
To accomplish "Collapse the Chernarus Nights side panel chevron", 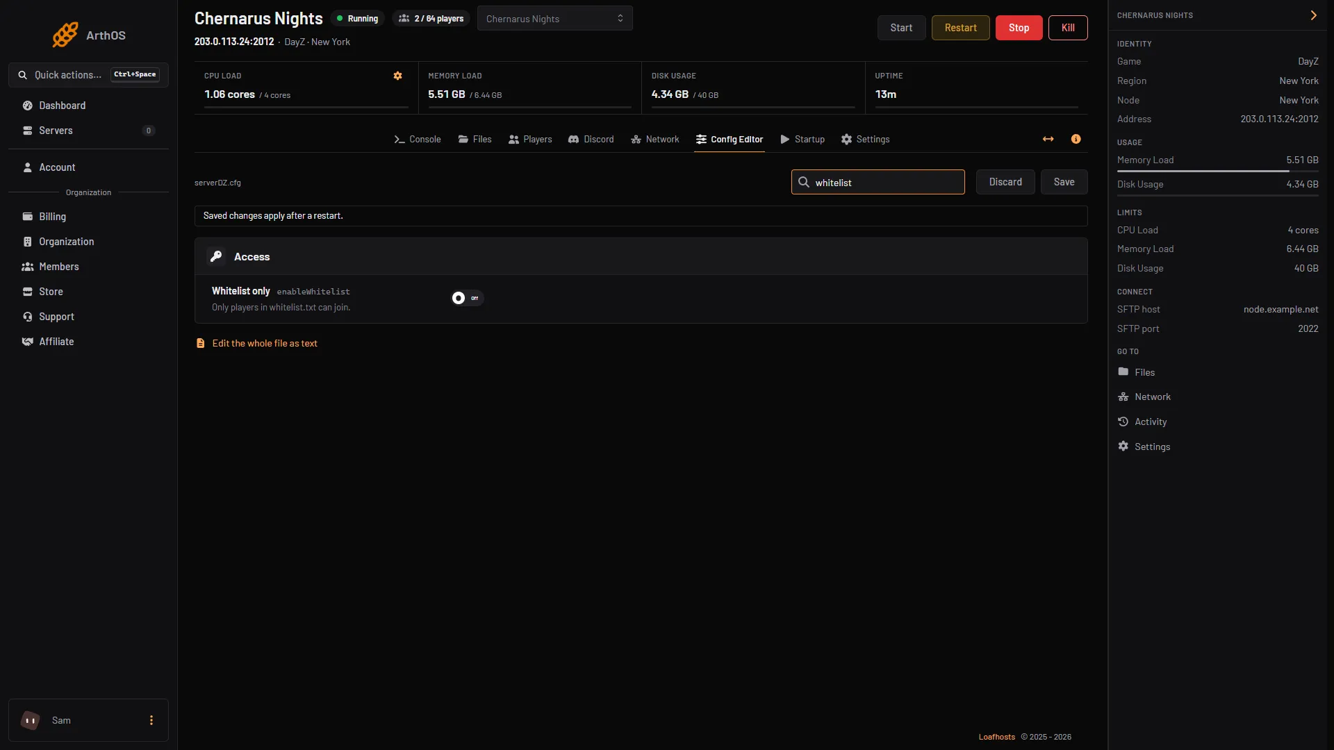I will pos(1313,15).
